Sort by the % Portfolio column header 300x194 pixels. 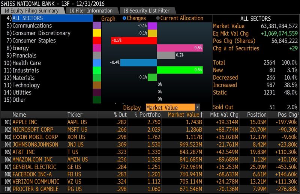pyautogui.click(x=147, y=115)
